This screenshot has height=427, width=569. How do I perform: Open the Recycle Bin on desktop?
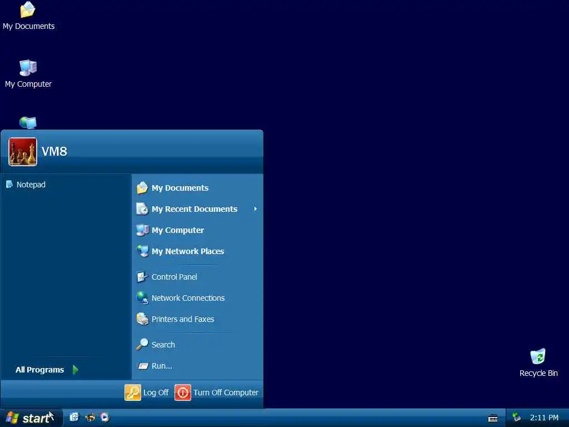coord(538,363)
